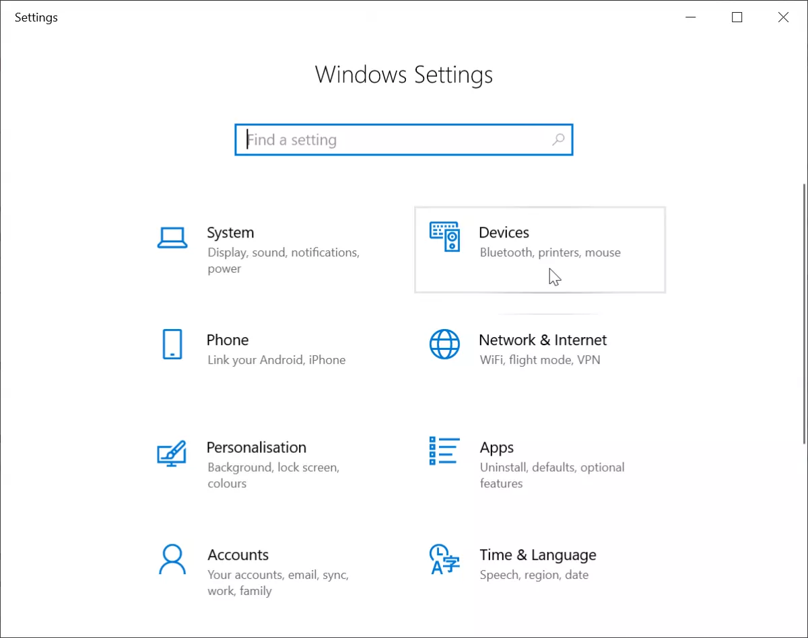Viewport: 808px width, 638px height.
Task: Open the Apps settings heading
Action: [497, 448]
